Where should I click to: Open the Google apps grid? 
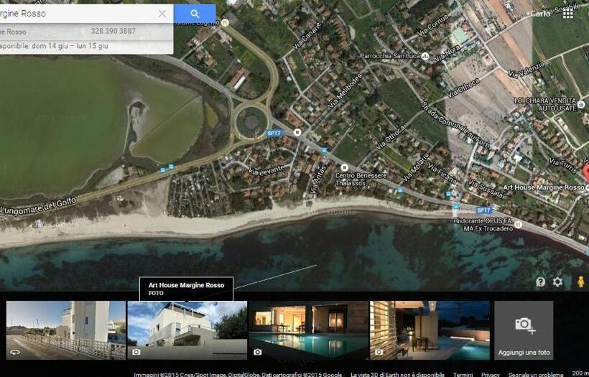click(568, 13)
